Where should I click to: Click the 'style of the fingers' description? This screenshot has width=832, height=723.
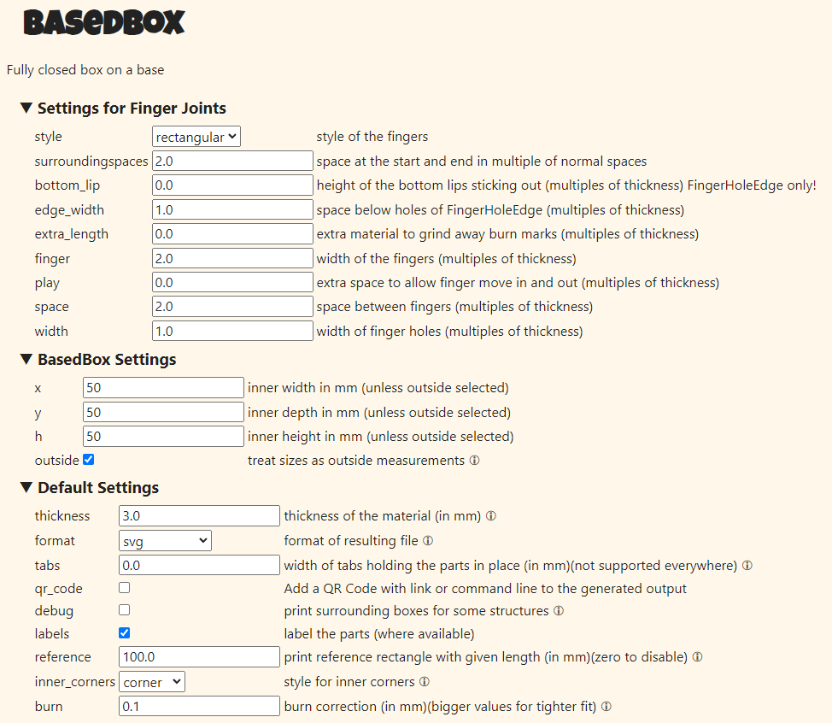(x=372, y=137)
